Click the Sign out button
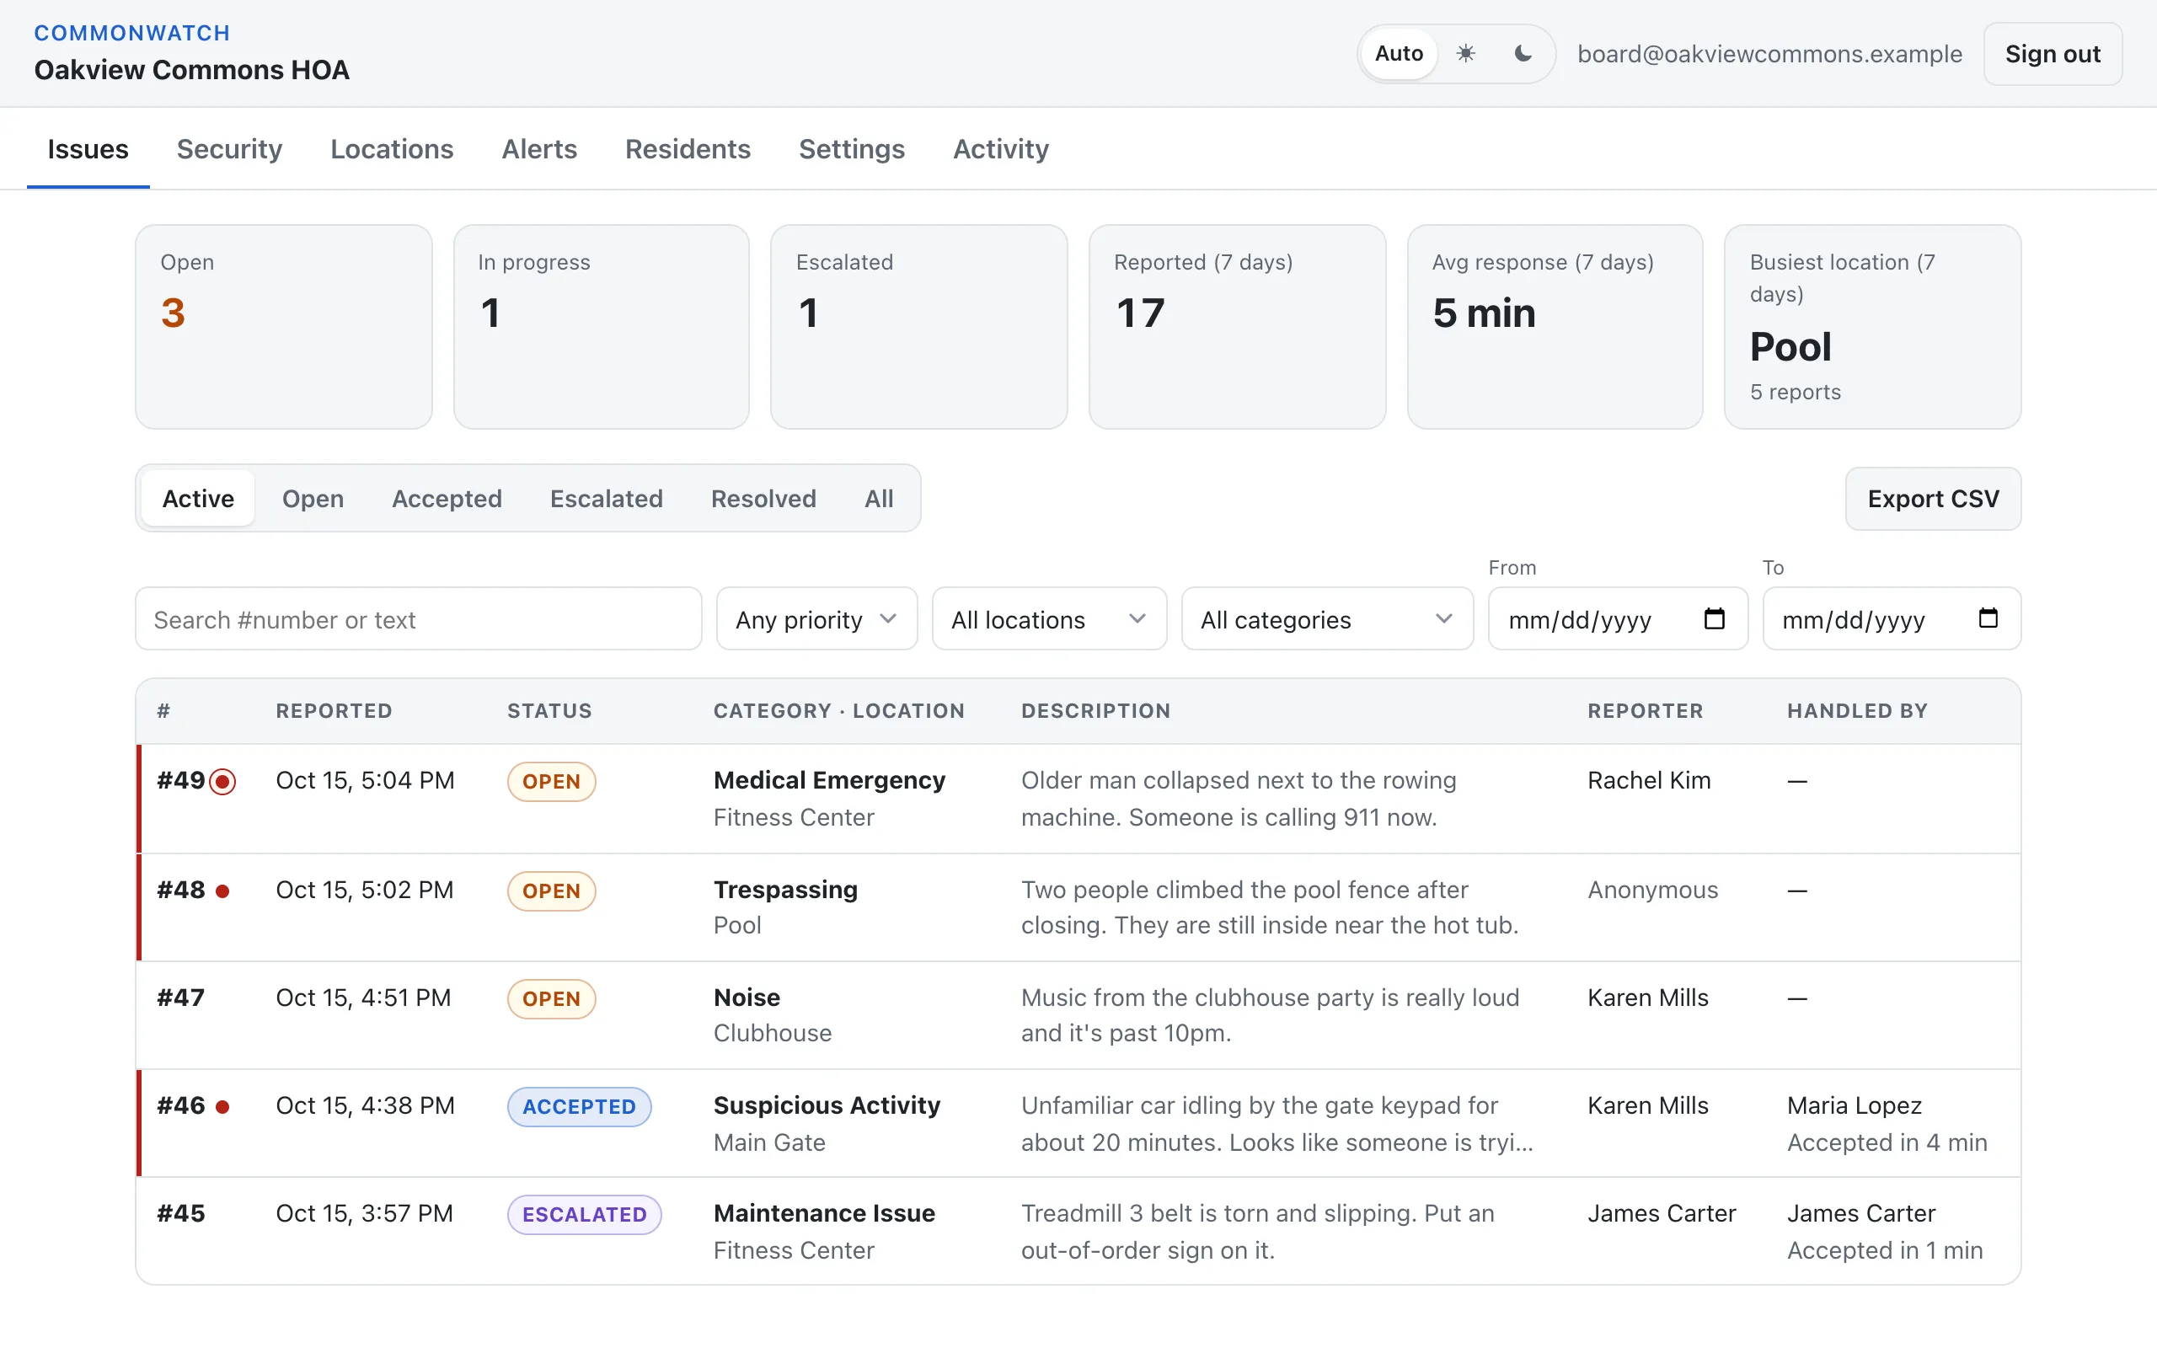Image resolution: width=2157 pixels, height=1348 pixels. coord(2052,53)
